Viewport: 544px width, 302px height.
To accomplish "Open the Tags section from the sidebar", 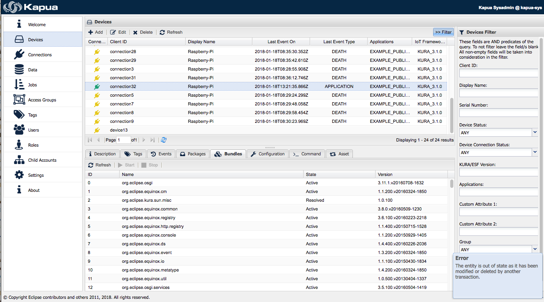I will tap(33, 114).
